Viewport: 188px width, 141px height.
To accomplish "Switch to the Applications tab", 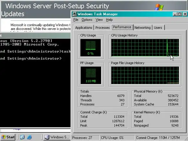I will tap(84, 28).
